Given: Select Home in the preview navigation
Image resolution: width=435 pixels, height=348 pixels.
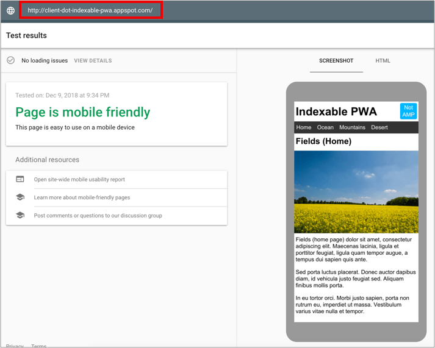Looking at the screenshot, I should [303, 127].
